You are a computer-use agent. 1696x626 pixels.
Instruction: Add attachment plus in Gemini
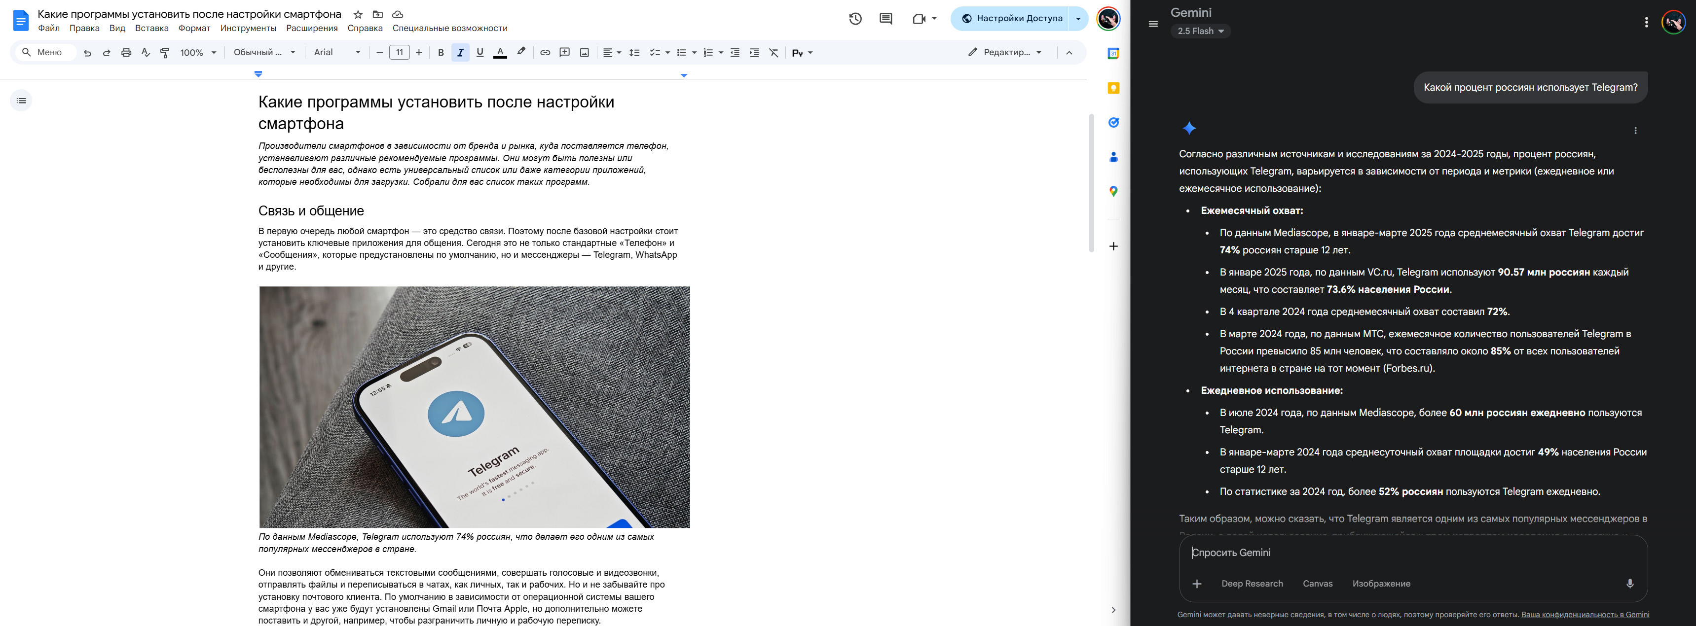coord(1197,584)
